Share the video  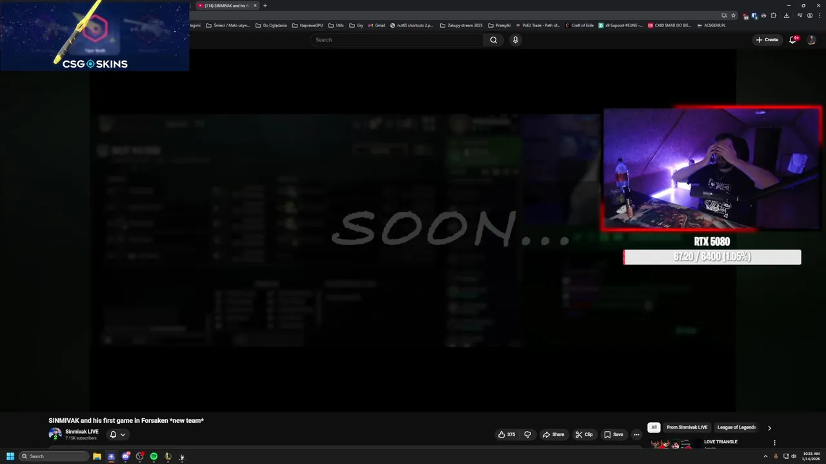553,434
